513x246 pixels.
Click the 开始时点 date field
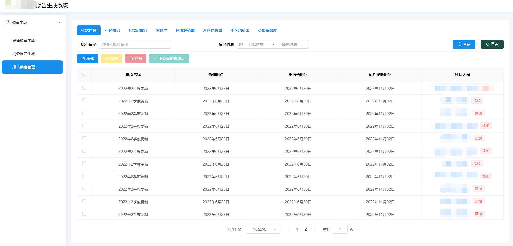coord(256,44)
